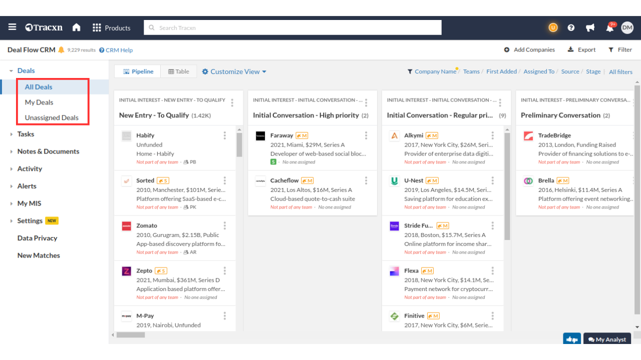The image size is (641, 360).
Task: Open the CRM Help link
Action: tap(116, 50)
